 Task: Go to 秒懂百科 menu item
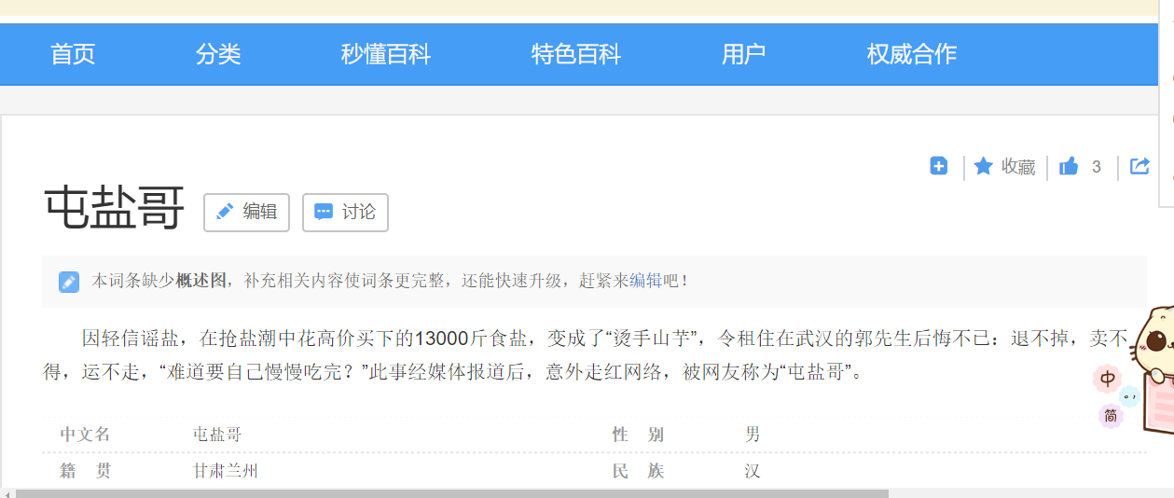click(386, 54)
